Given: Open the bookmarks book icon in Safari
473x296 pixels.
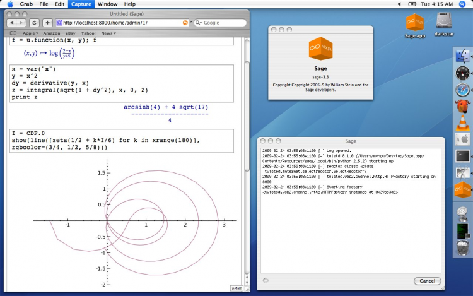Looking at the screenshot, I should (14, 33).
